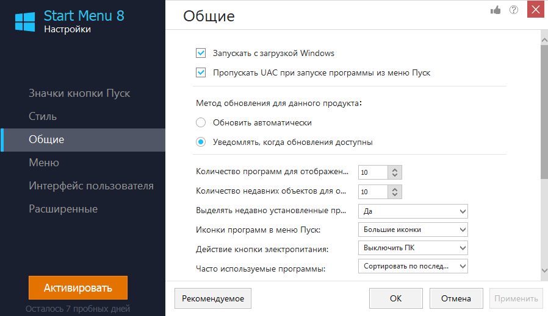
Task: Open the "Да" highlight programs dropdown
Action: click(x=413, y=211)
